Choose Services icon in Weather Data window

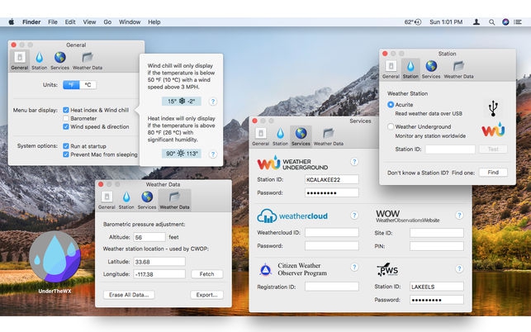tap(147, 200)
